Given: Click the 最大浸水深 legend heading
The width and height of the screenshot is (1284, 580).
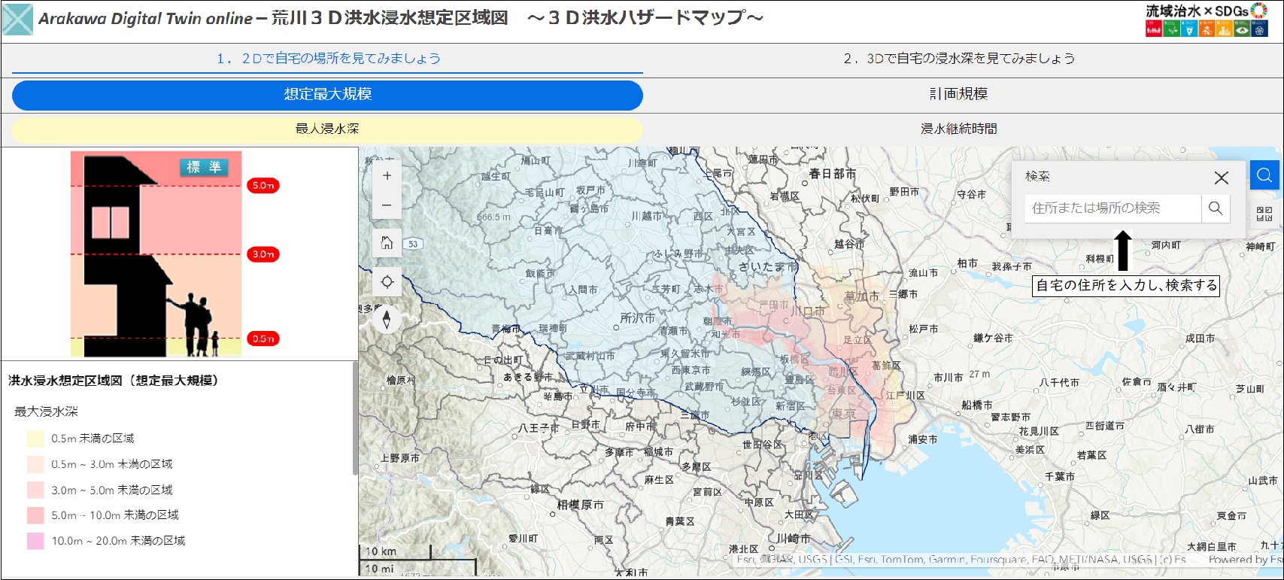Looking at the screenshot, I should tap(46, 411).
